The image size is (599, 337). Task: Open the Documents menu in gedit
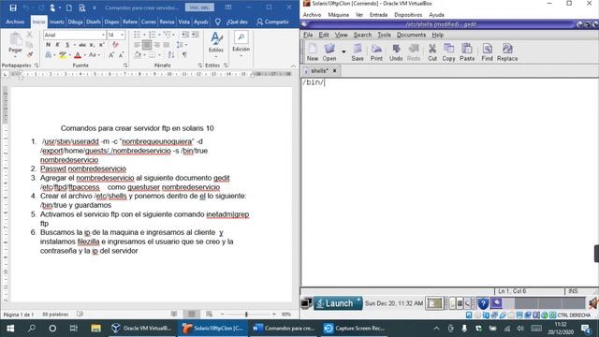click(x=411, y=35)
